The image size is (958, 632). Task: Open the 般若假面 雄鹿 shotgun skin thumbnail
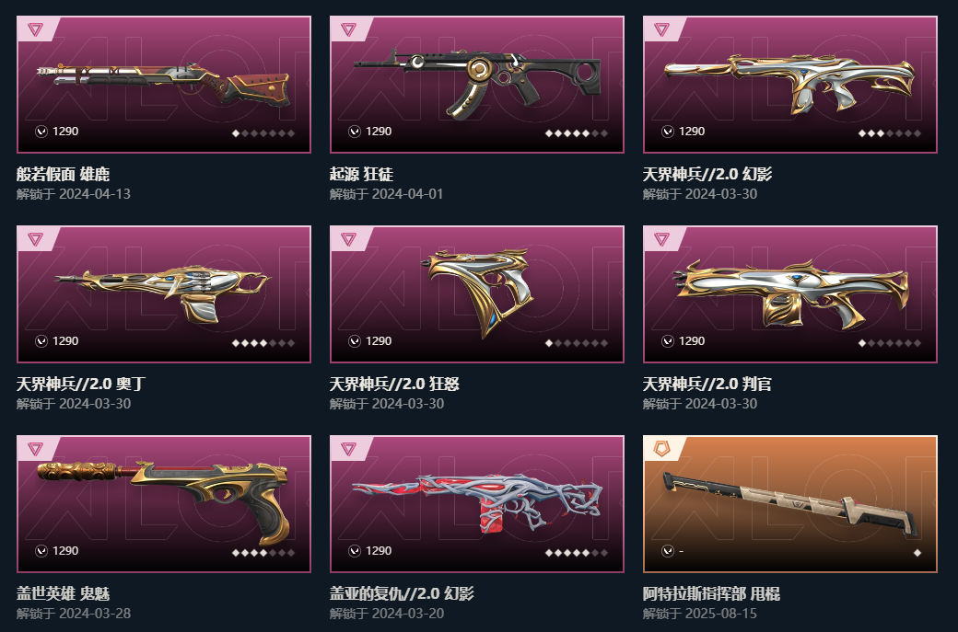pos(164,85)
